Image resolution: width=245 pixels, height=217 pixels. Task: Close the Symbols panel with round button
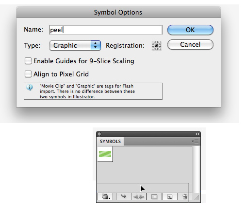(99, 134)
